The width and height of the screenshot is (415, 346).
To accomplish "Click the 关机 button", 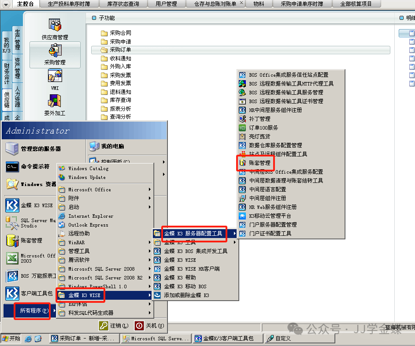I will coord(150,326).
